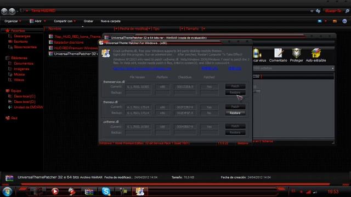Open the Compartir con dropdown
This screenshot has height=197, width=351.
(65, 21)
